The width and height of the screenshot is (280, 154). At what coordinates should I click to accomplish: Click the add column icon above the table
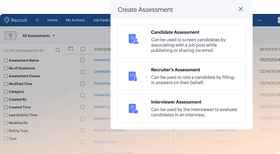click(x=71, y=48)
